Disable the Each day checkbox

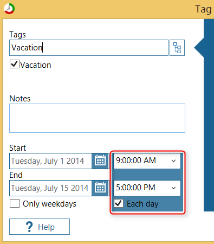click(119, 203)
